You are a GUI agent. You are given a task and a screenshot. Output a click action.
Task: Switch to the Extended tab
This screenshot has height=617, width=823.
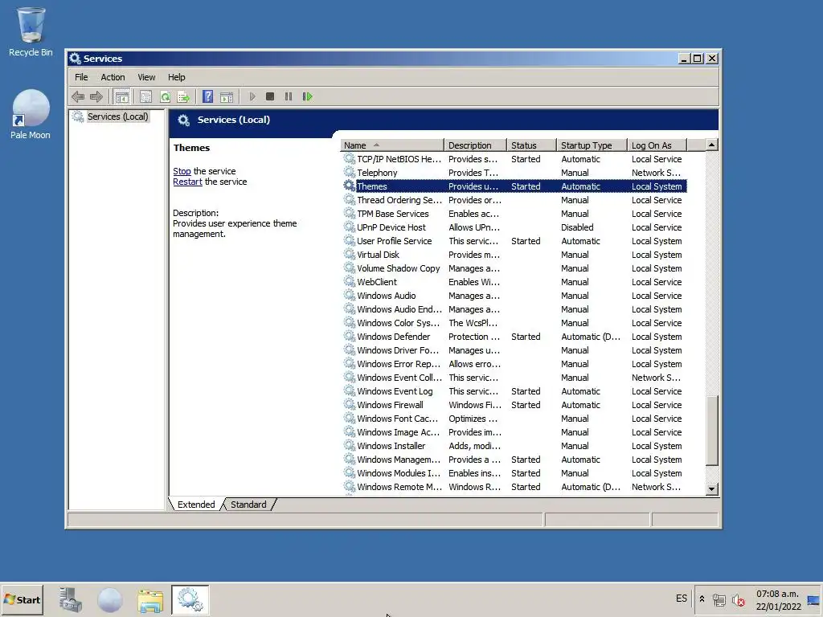196,505
